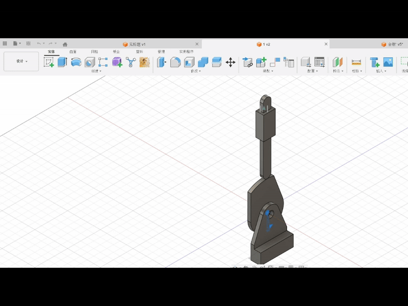Select the Measure tool

pyautogui.click(x=356, y=62)
